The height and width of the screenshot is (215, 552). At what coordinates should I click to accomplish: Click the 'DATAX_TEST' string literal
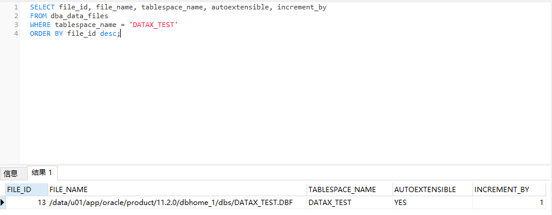pos(154,25)
